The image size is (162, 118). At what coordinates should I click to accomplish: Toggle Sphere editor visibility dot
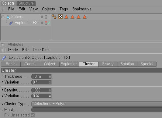[46, 16]
